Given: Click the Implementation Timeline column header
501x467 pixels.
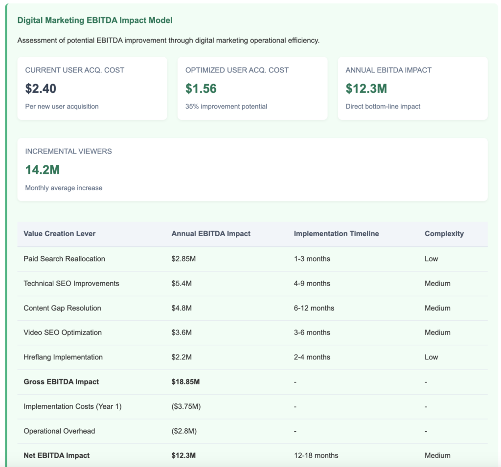Looking at the screenshot, I should pyautogui.click(x=336, y=234).
